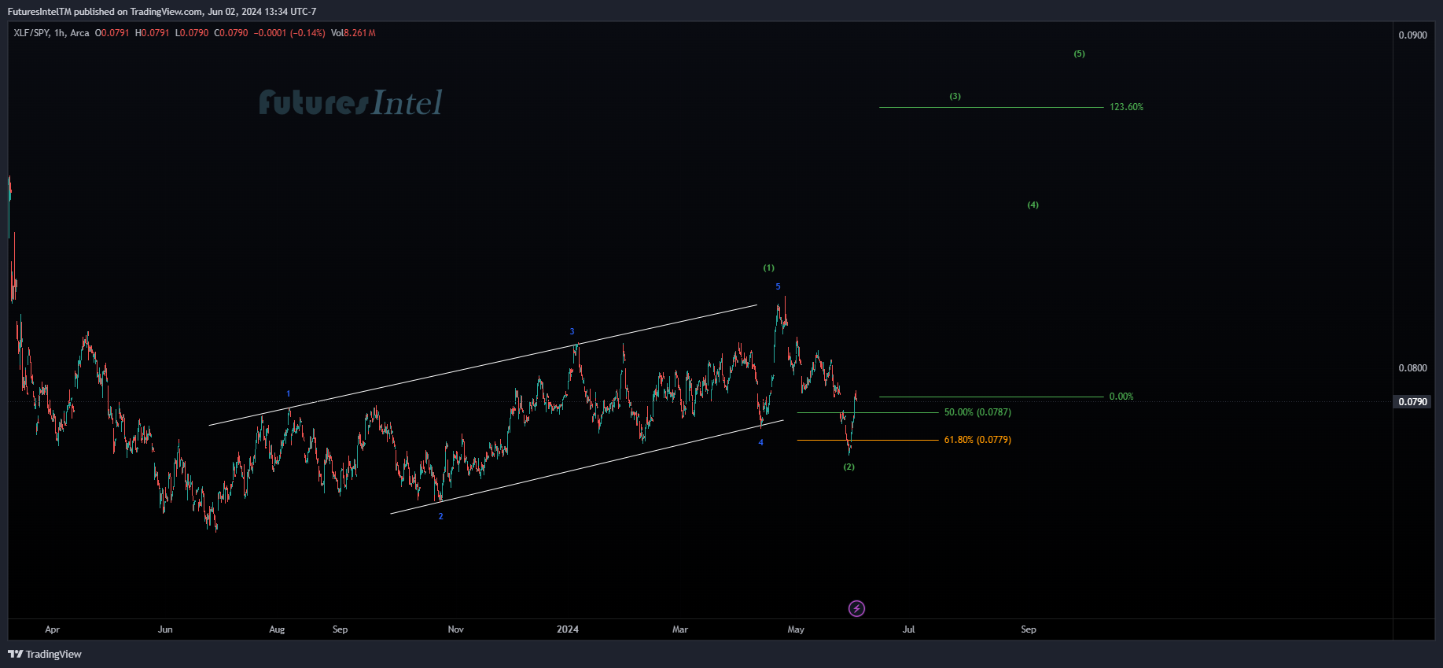Select the XLF/SPY, 1h, Arca symbol label
Viewport: 1443px width, 668px height.
click(x=51, y=33)
